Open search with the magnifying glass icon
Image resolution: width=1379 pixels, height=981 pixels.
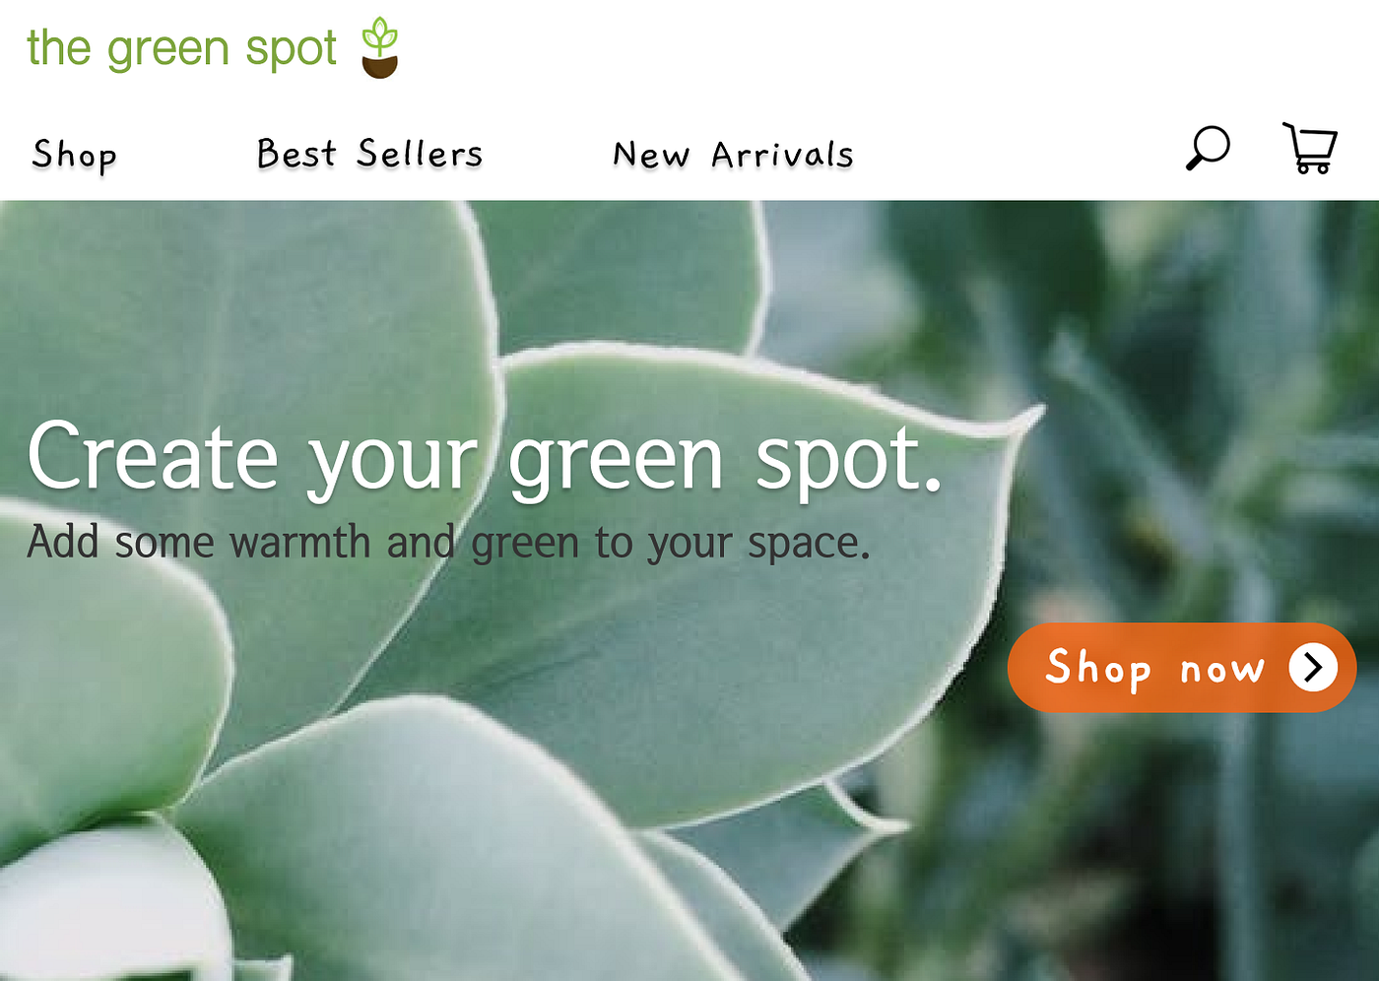pyautogui.click(x=1208, y=149)
